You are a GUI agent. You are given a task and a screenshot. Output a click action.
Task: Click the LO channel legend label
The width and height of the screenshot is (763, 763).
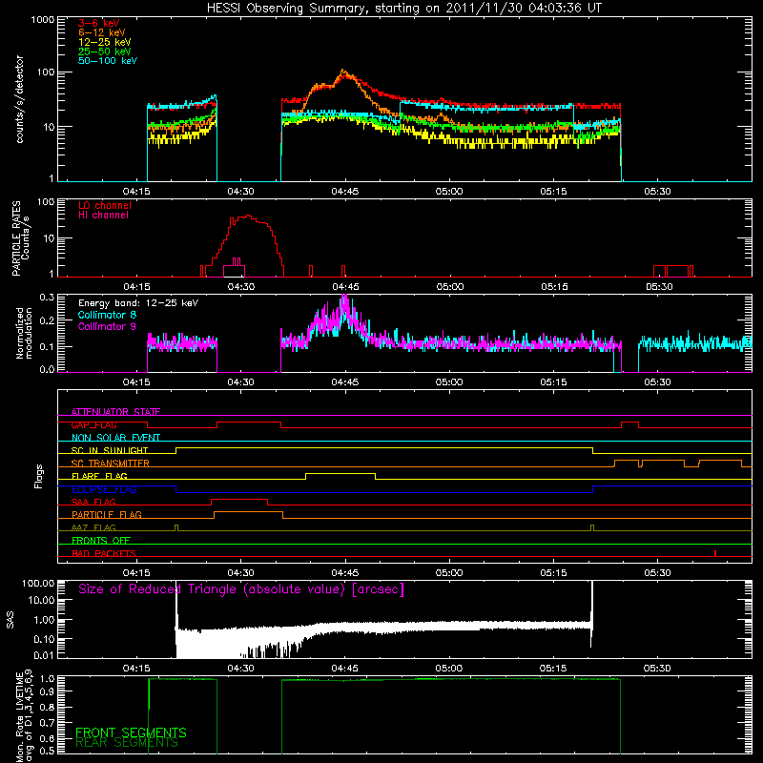point(105,205)
